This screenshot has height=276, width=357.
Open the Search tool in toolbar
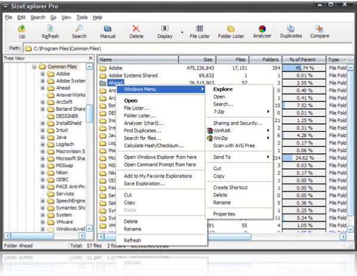(79, 31)
